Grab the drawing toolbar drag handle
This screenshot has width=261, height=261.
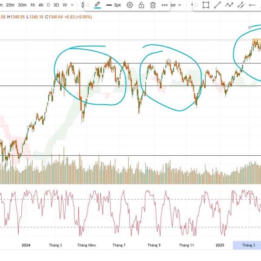click(x=88, y=5)
